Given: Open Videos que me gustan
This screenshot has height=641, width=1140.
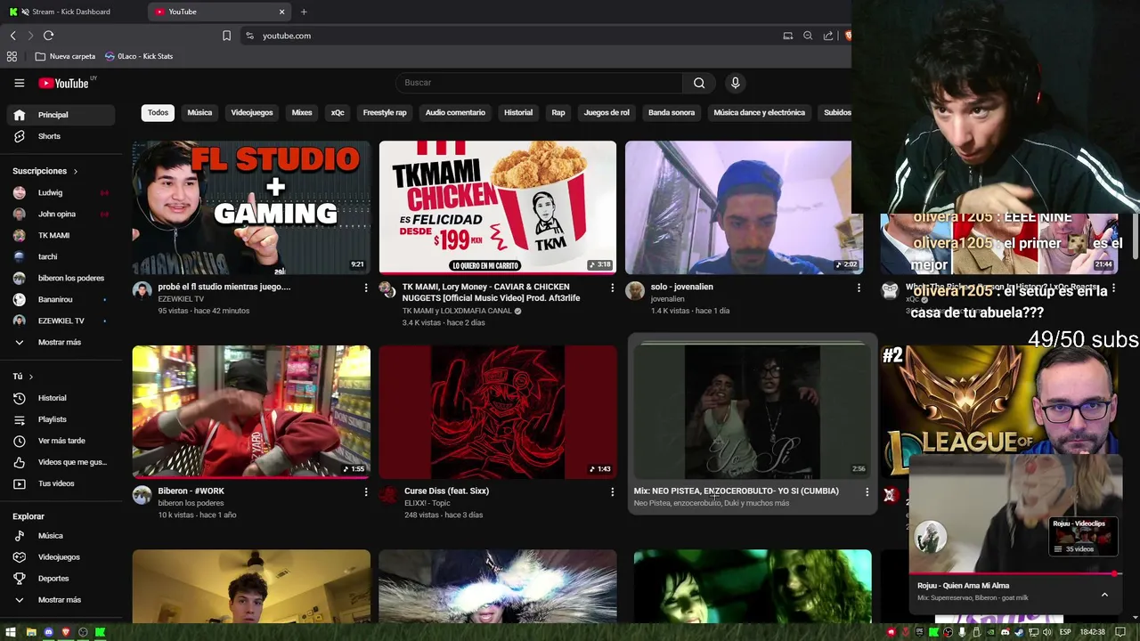Looking at the screenshot, I should pos(61,462).
